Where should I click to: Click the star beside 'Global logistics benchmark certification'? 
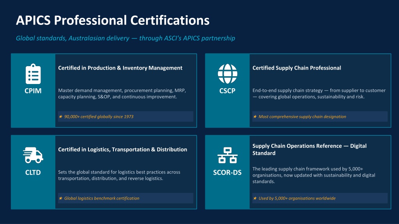60,198
